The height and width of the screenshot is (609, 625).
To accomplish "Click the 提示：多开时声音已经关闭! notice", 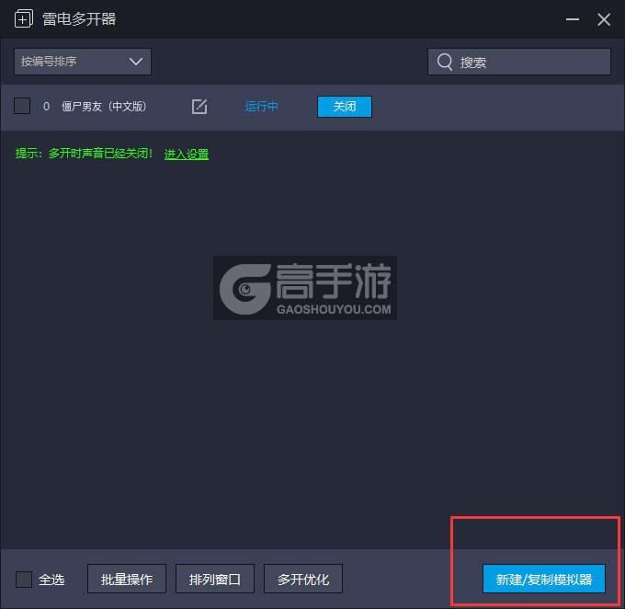I will (84, 154).
